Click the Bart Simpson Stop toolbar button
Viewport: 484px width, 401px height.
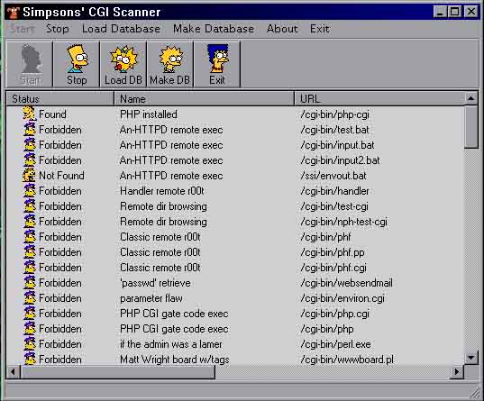(x=77, y=64)
